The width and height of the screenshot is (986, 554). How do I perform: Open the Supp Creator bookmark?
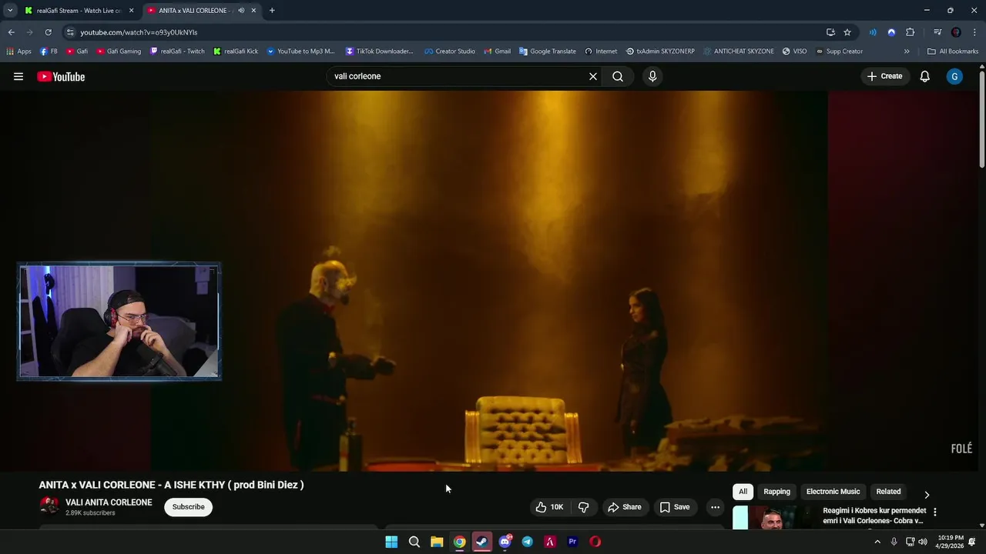pos(839,52)
